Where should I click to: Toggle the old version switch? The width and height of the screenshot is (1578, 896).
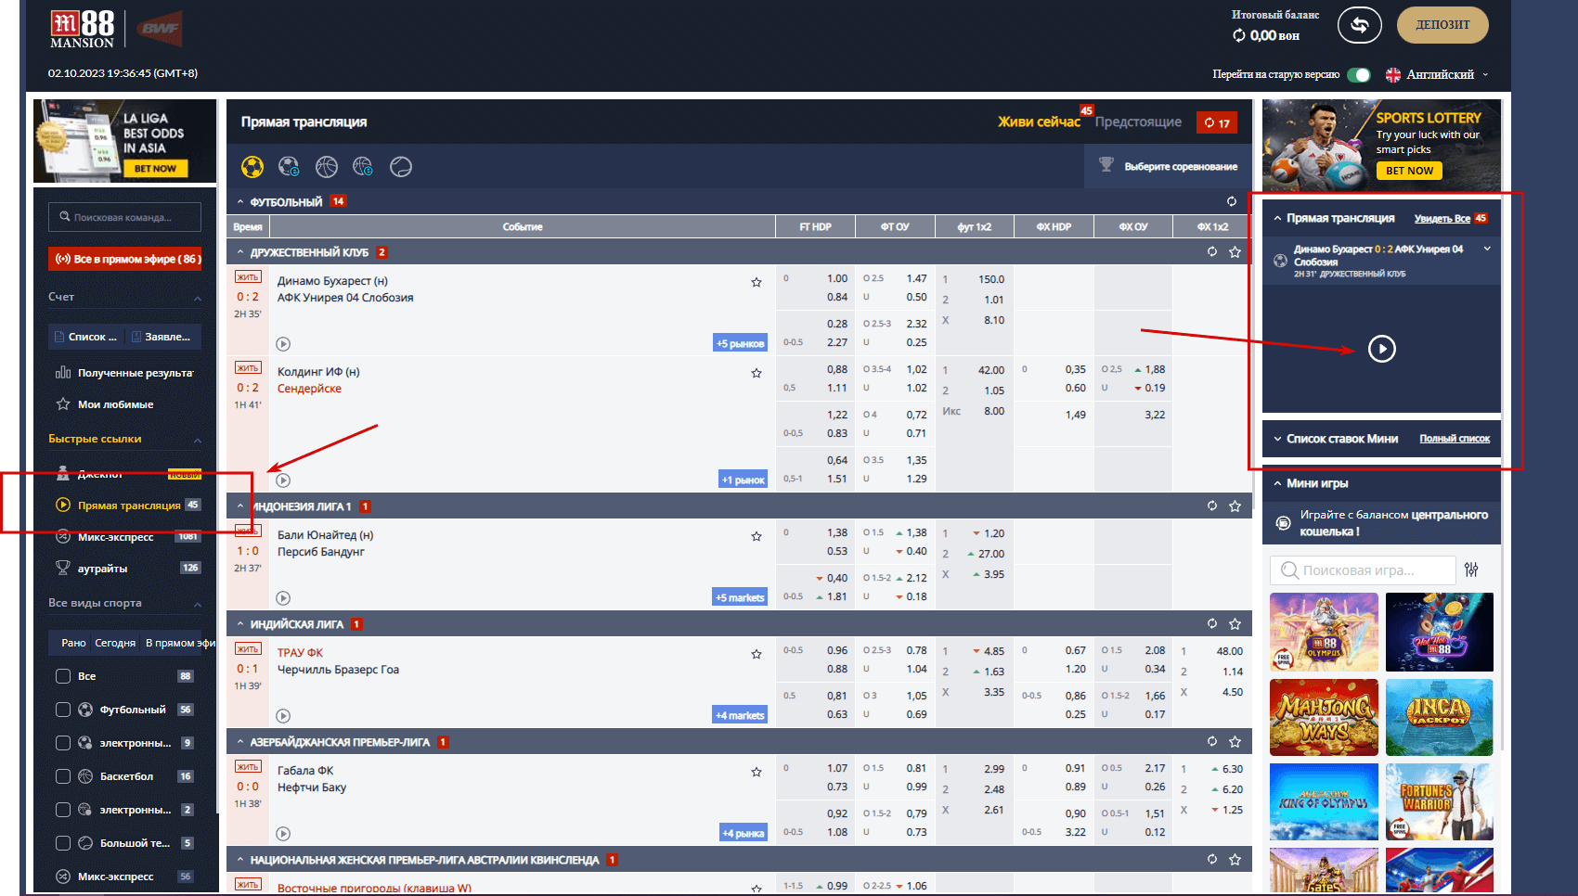click(1359, 74)
